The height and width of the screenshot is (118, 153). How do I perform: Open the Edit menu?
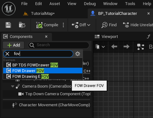pyautogui.click(x=38, y=4)
